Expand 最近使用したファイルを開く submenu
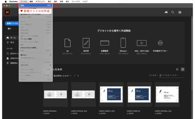Screen dimensions: 195x119 coord(36,14)
